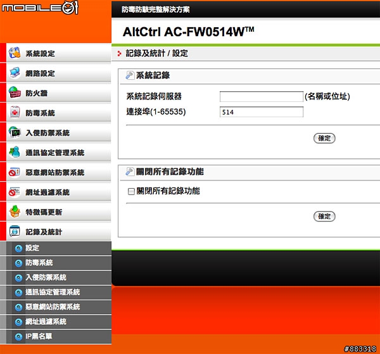The width and height of the screenshot is (380, 354).
Task: Click the AltCtrl AC-FW0514W title
Action: tap(188, 32)
